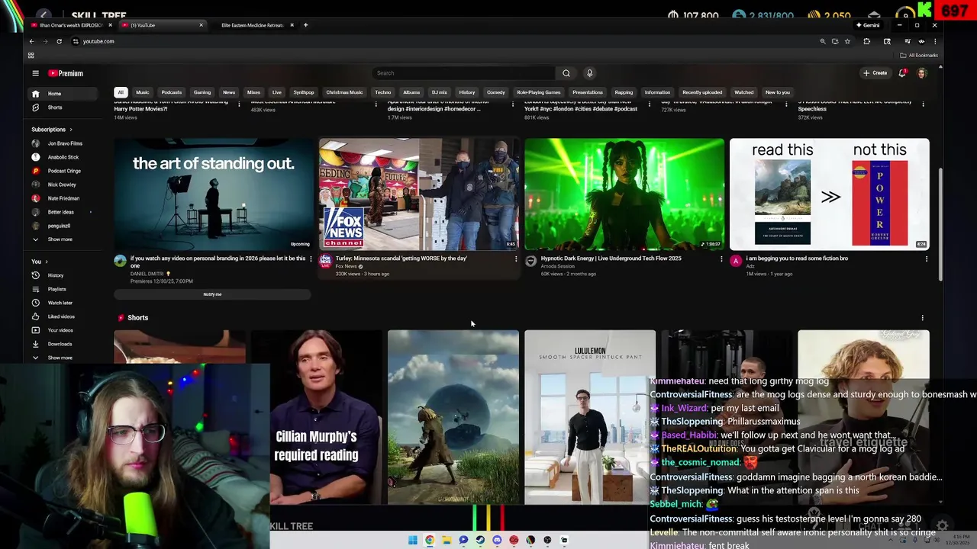The height and width of the screenshot is (549, 977).
Task: Reload the page in the browser
Action: (x=59, y=41)
